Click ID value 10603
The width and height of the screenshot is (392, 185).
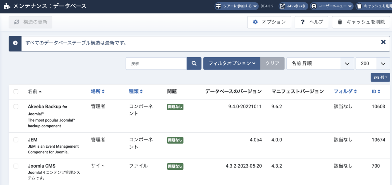coord(378,107)
